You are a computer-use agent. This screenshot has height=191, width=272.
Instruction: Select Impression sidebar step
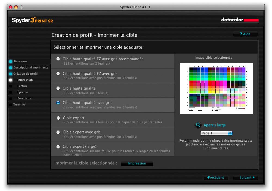[25, 80]
